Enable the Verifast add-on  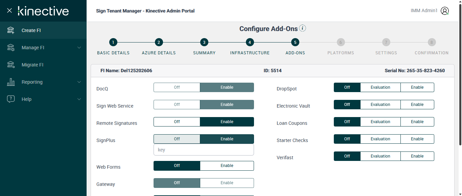[x=417, y=156]
